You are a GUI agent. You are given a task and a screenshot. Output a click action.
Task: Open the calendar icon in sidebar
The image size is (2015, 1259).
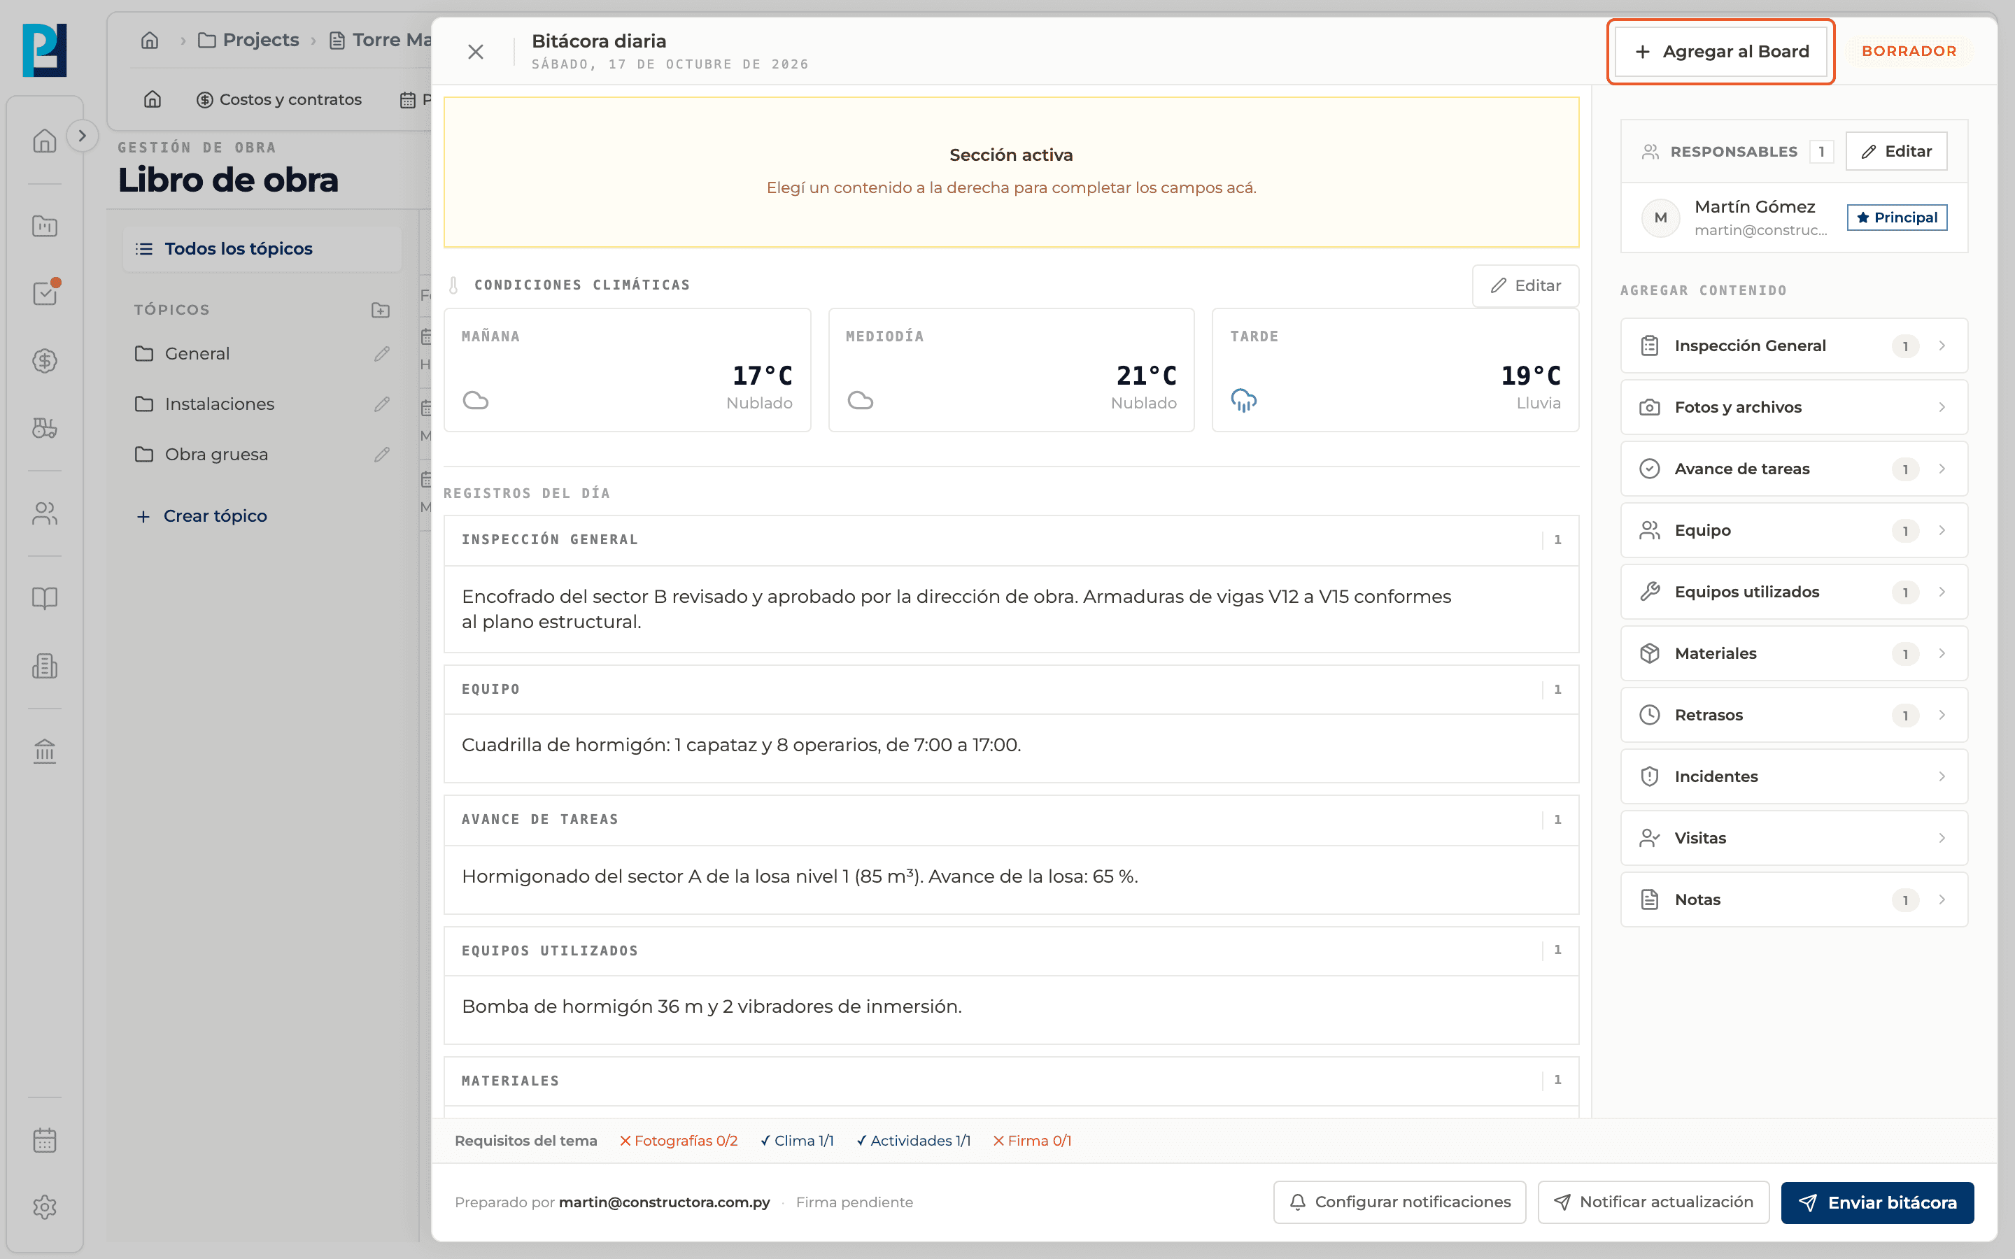[44, 1140]
